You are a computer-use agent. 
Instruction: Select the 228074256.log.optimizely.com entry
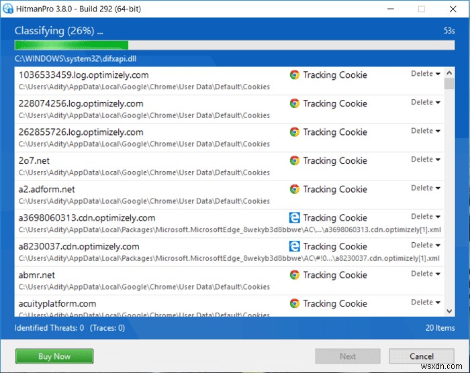[229, 109]
